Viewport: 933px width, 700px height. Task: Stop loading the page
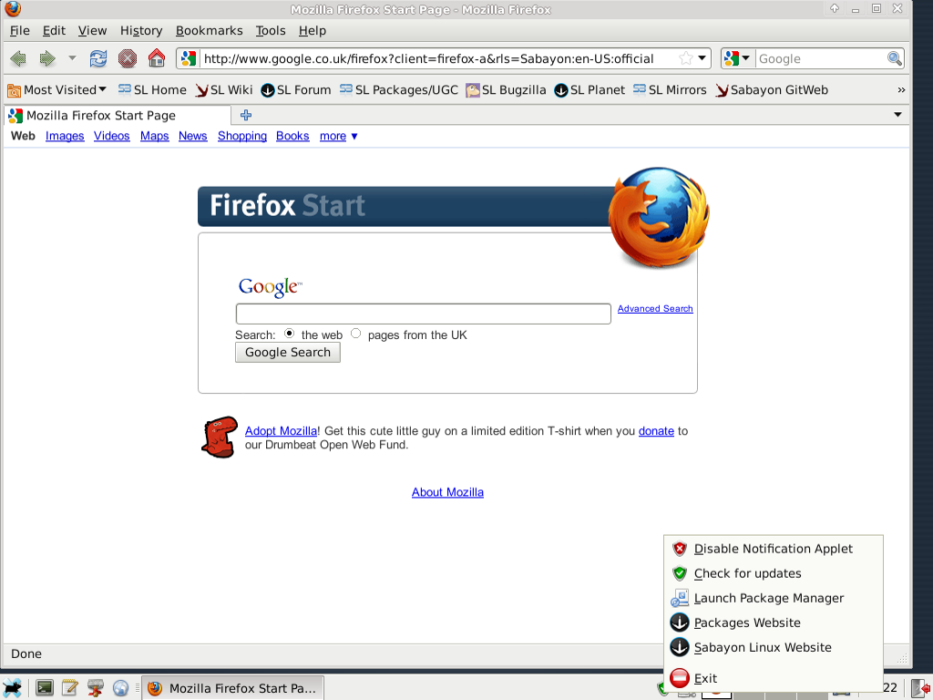click(127, 58)
